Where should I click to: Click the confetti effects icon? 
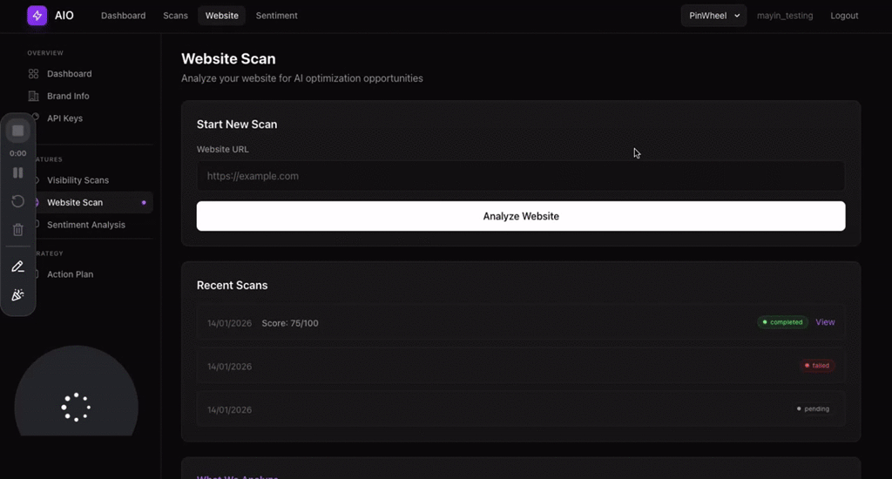click(17, 294)
